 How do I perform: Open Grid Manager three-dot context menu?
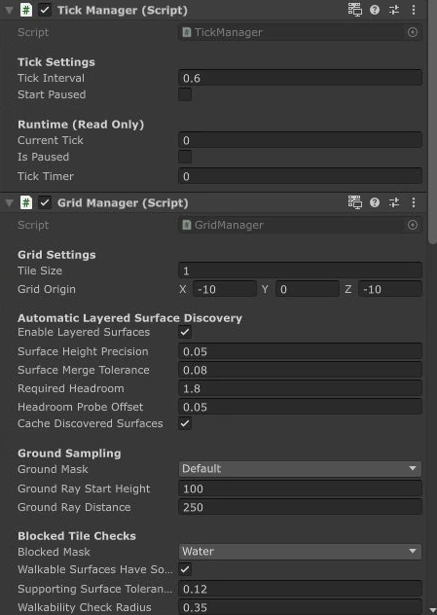[414, 202]
